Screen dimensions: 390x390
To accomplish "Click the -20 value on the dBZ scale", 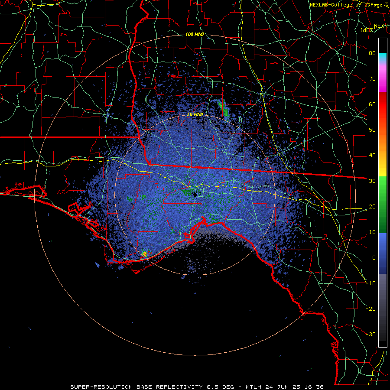I will [370, 309].
